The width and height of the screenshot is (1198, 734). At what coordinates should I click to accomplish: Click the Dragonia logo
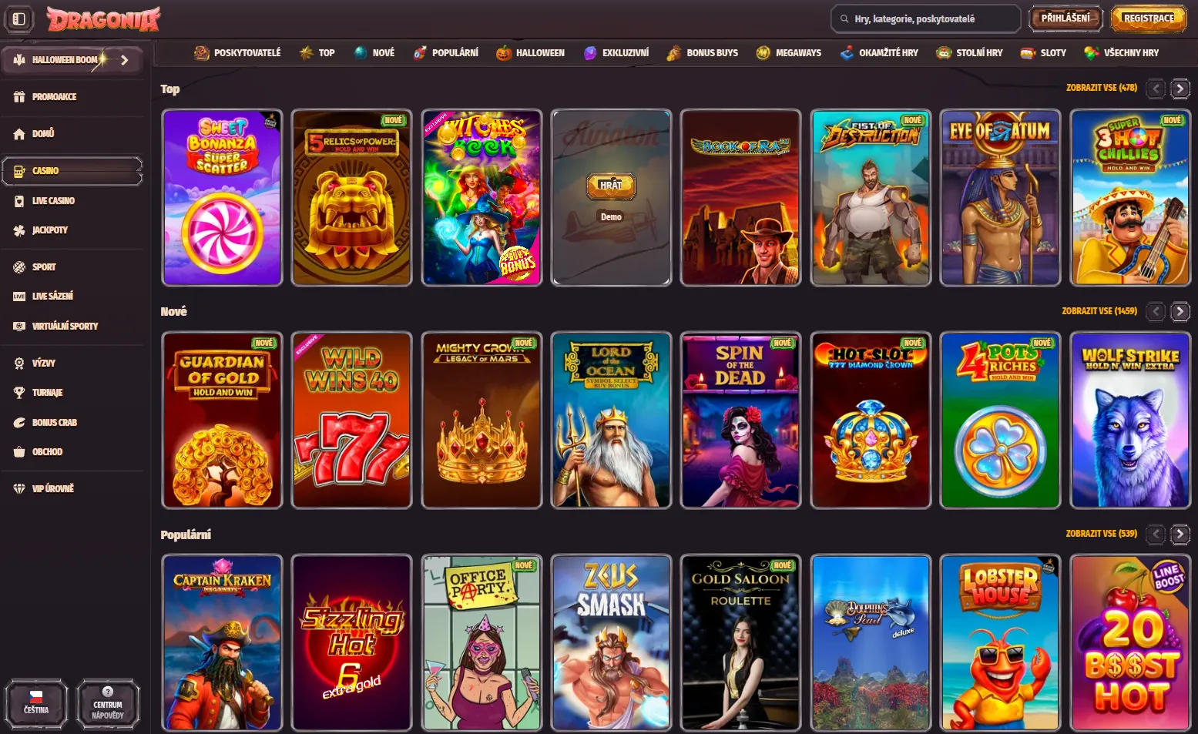click(x=103, y=18)
